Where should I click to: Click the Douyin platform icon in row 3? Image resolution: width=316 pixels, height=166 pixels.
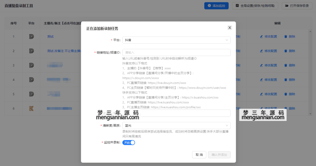tap(31, 65)
